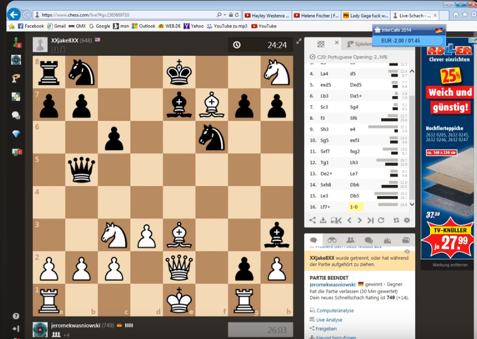Open the favorites star icon at top right
This screenshot has width=477, height=339.
click(x=465, y=15)
